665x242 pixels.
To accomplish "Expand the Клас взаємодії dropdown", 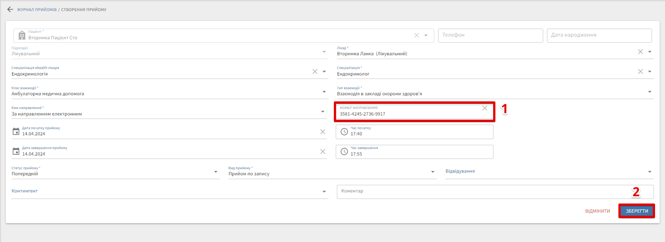I will 324,92.
